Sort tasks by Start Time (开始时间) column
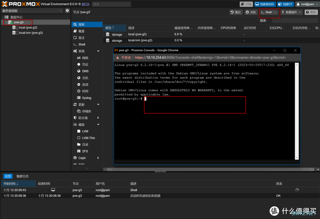The height and width of the screenshot is (219, 320). tap(18, 184)
